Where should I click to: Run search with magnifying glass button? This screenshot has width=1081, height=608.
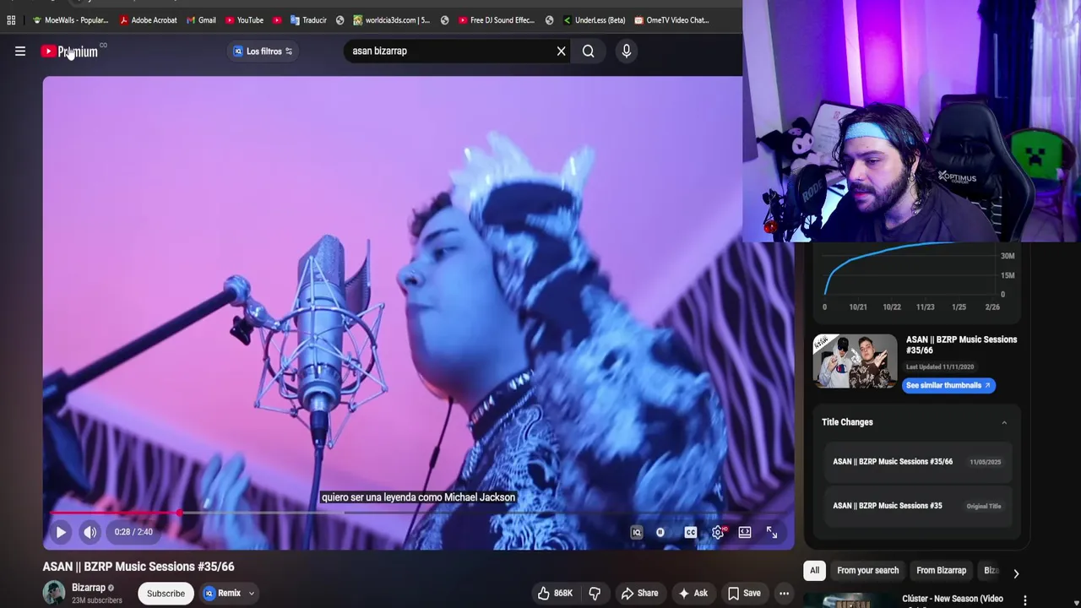[x=589, y=51]
